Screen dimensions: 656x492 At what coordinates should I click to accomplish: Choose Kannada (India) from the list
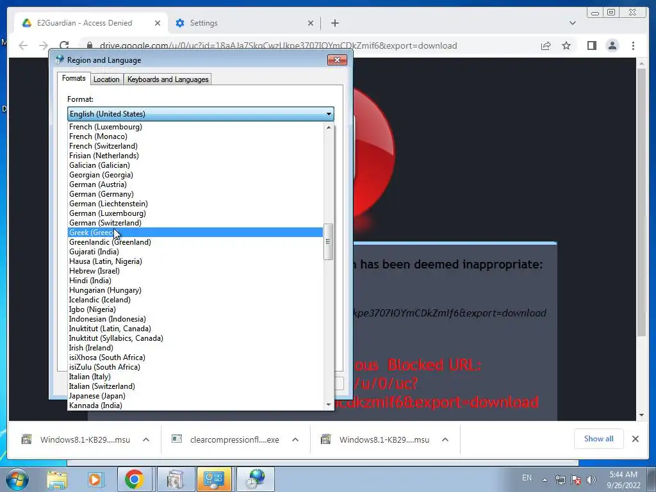point(195,406)
